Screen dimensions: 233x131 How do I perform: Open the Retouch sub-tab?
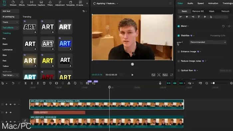click(x=225, y=11)
